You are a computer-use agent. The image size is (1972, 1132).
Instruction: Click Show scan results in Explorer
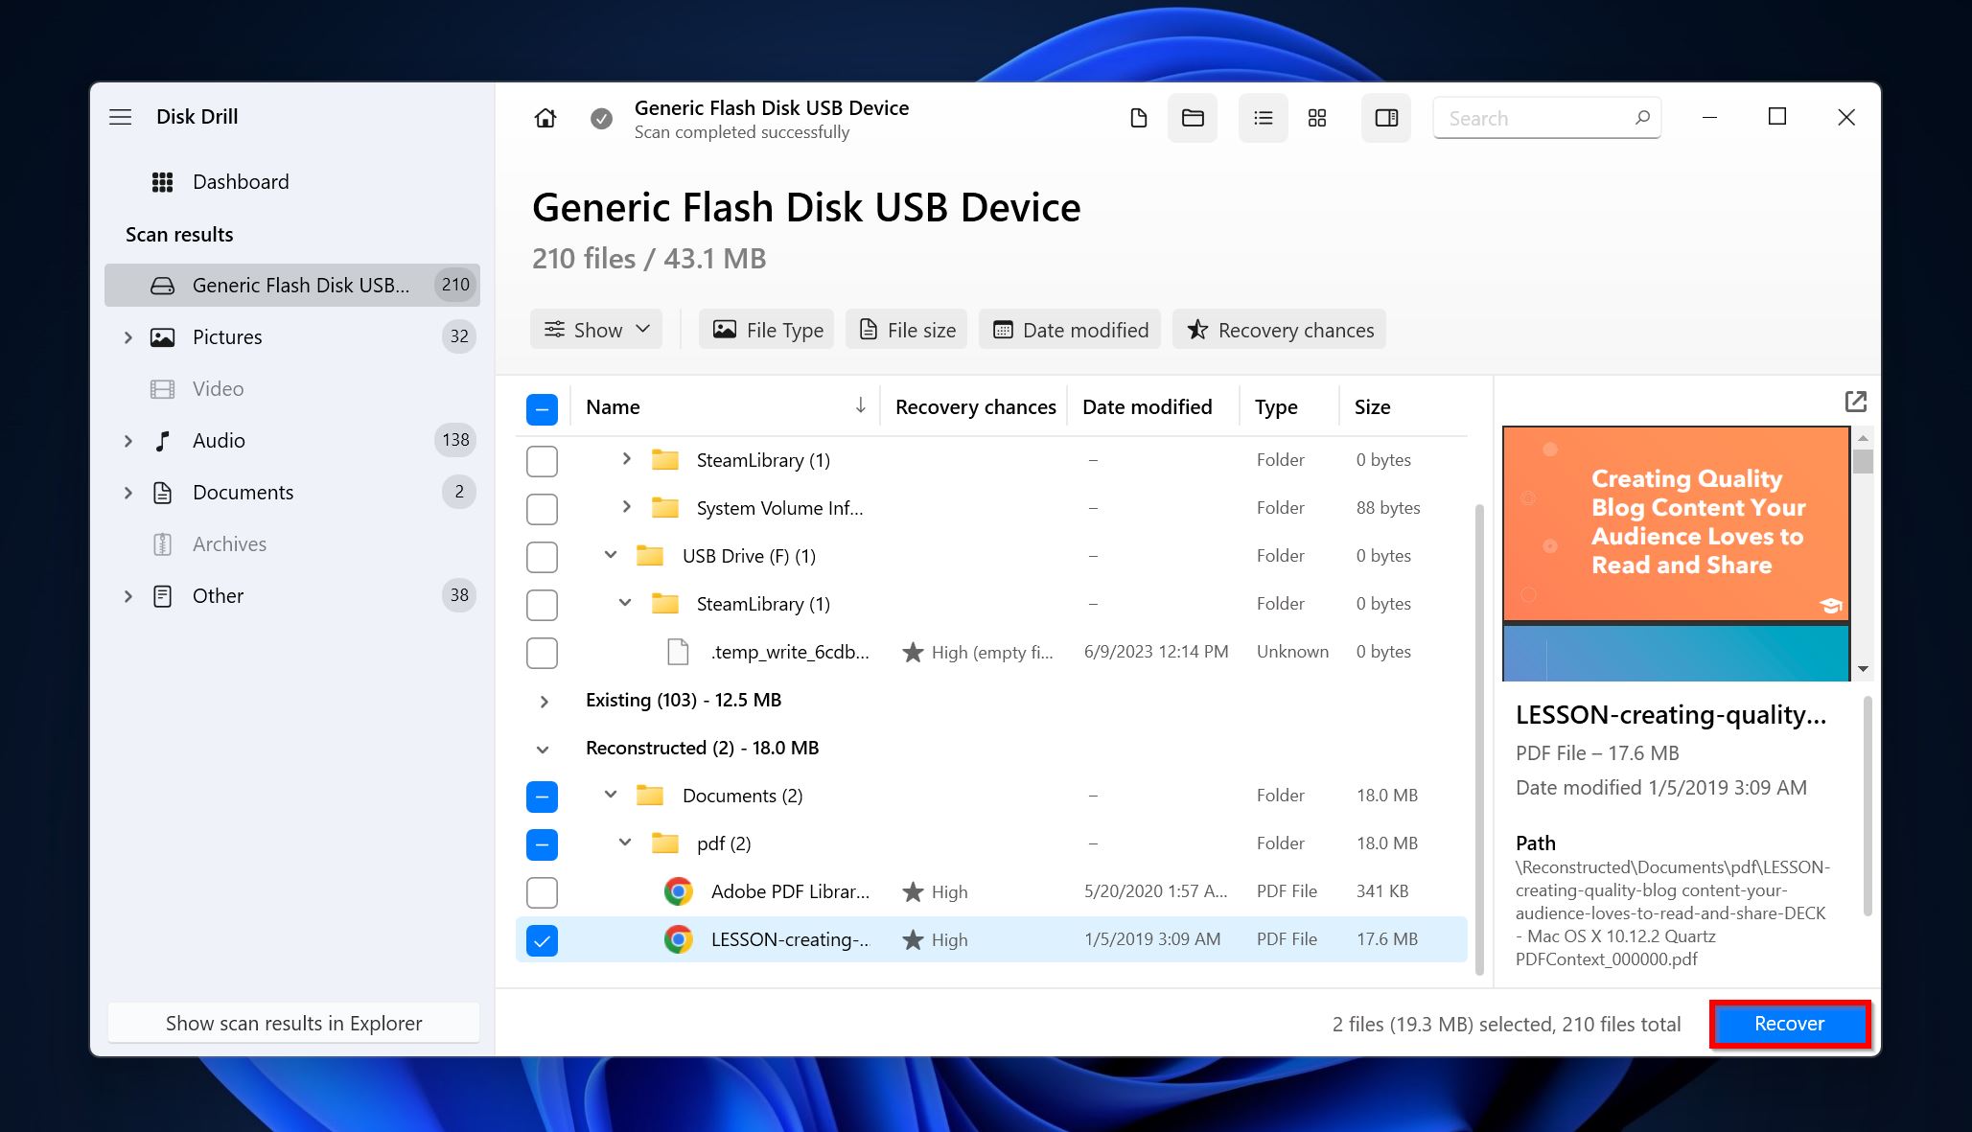click(x=294, y=1023)
